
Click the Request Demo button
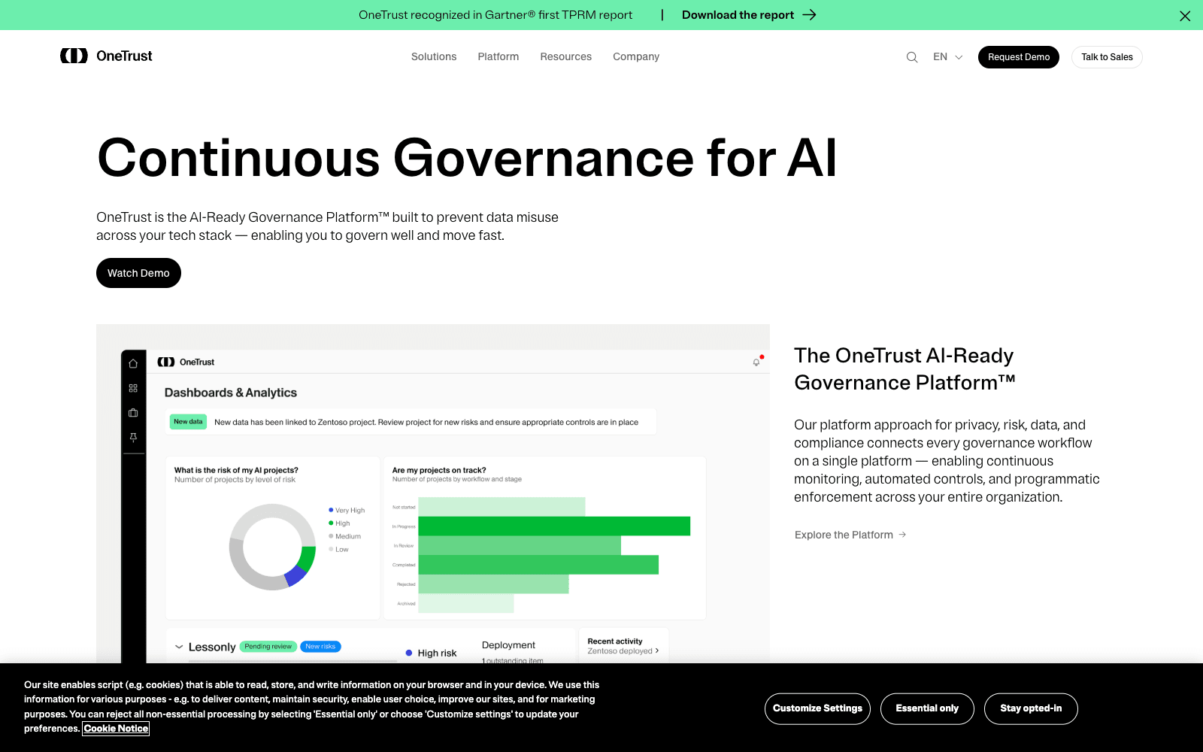[x=1019, y=57]
